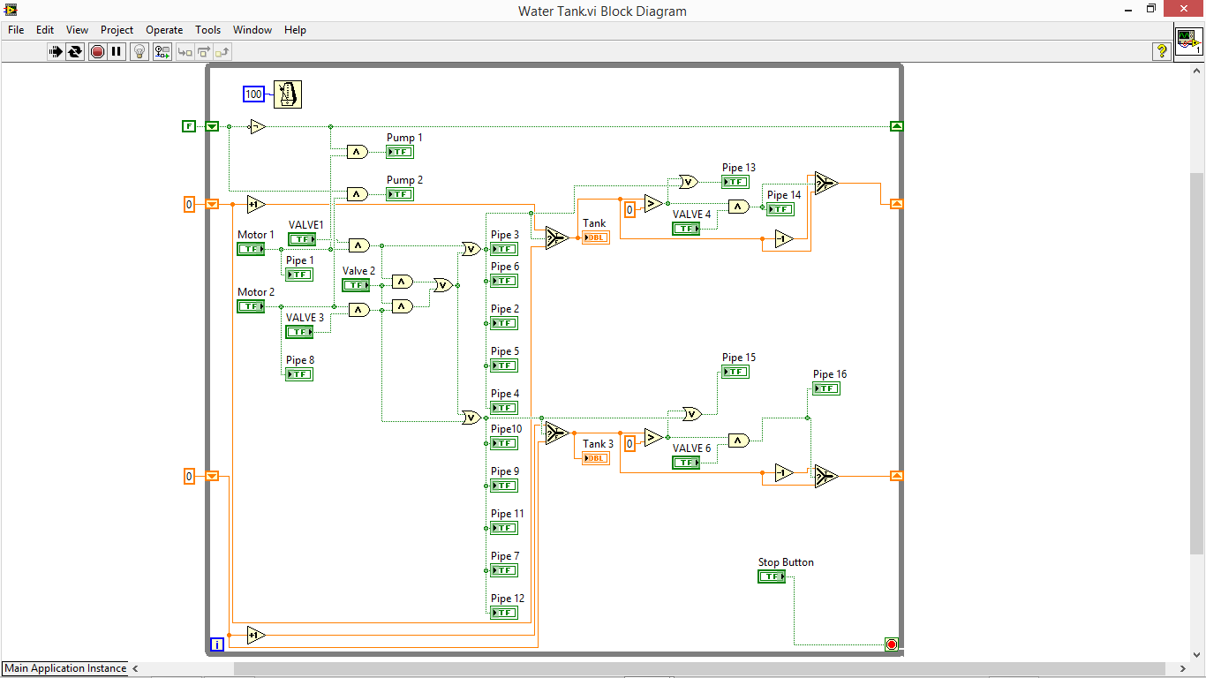Click the loop stop condition terminal
Viewport: 1206px width, 678px height.
[x=892, y=644]
